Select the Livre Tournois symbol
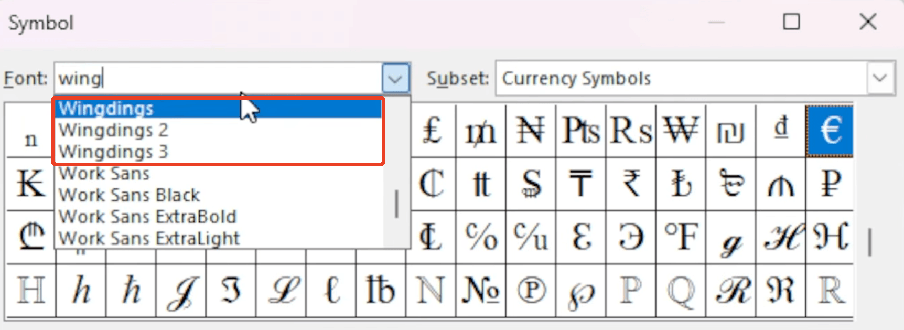 [481, 184]
